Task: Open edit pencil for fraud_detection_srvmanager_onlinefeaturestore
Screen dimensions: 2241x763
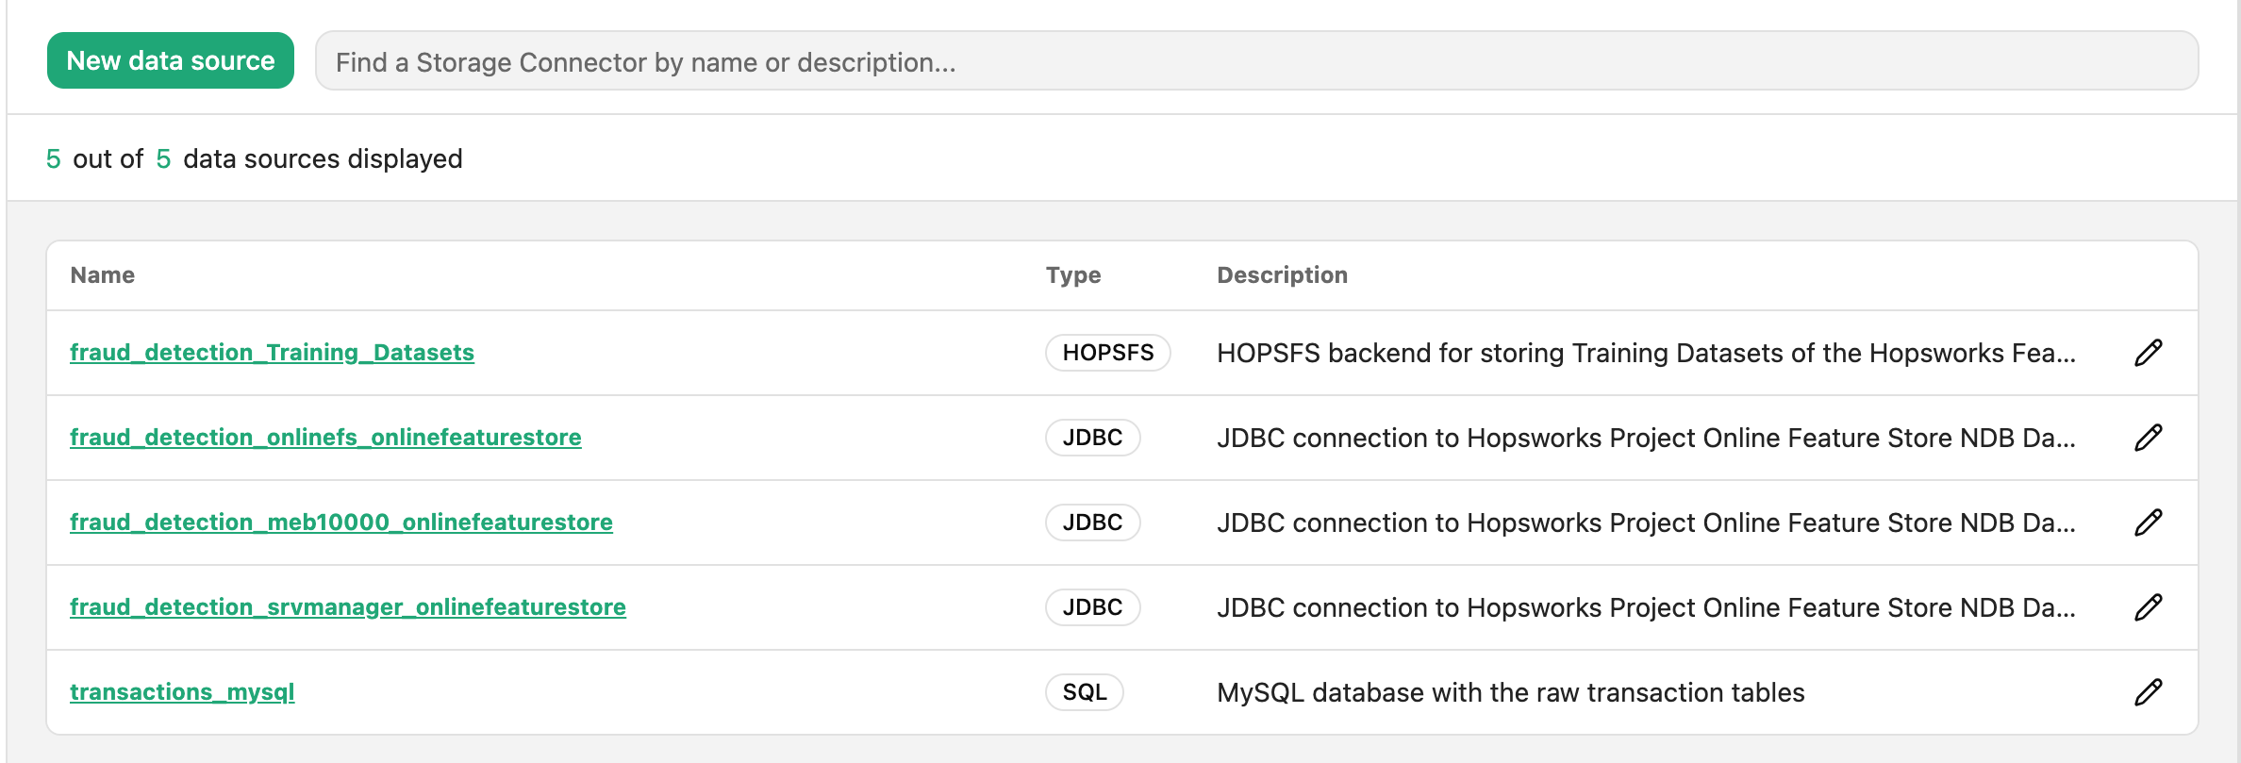Action: (x=2148, y=607)
